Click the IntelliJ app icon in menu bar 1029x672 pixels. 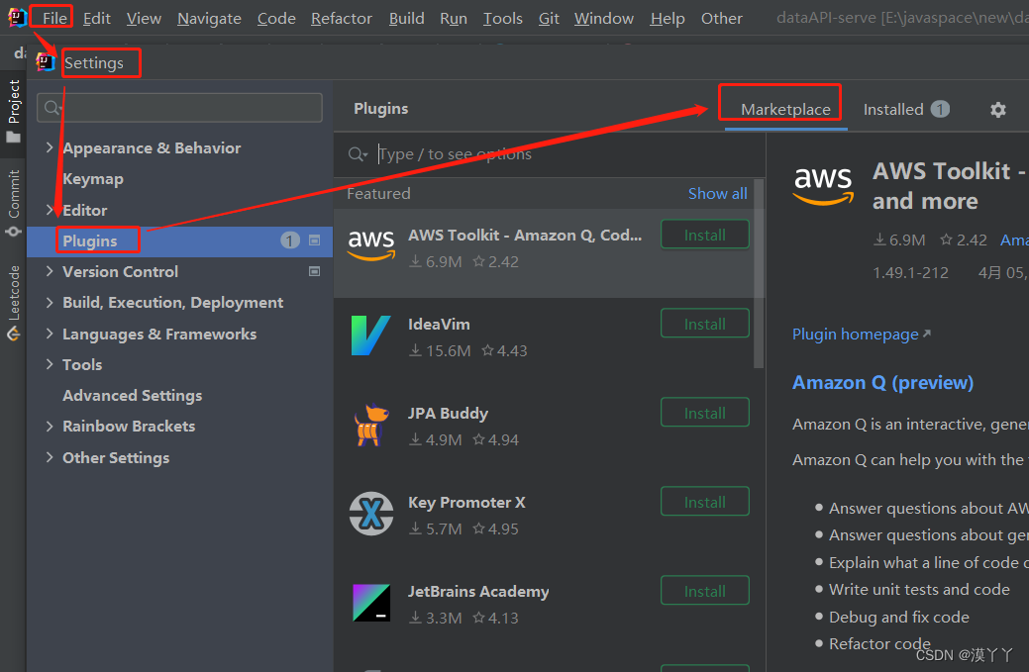click(x=17, y=18)
